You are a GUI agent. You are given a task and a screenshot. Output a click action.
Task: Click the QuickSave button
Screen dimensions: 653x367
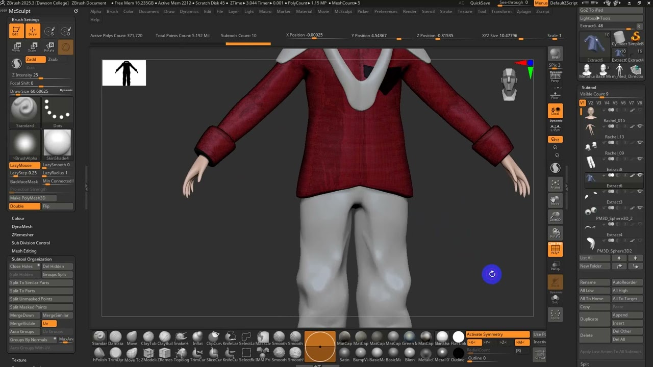tap(480, 3)
